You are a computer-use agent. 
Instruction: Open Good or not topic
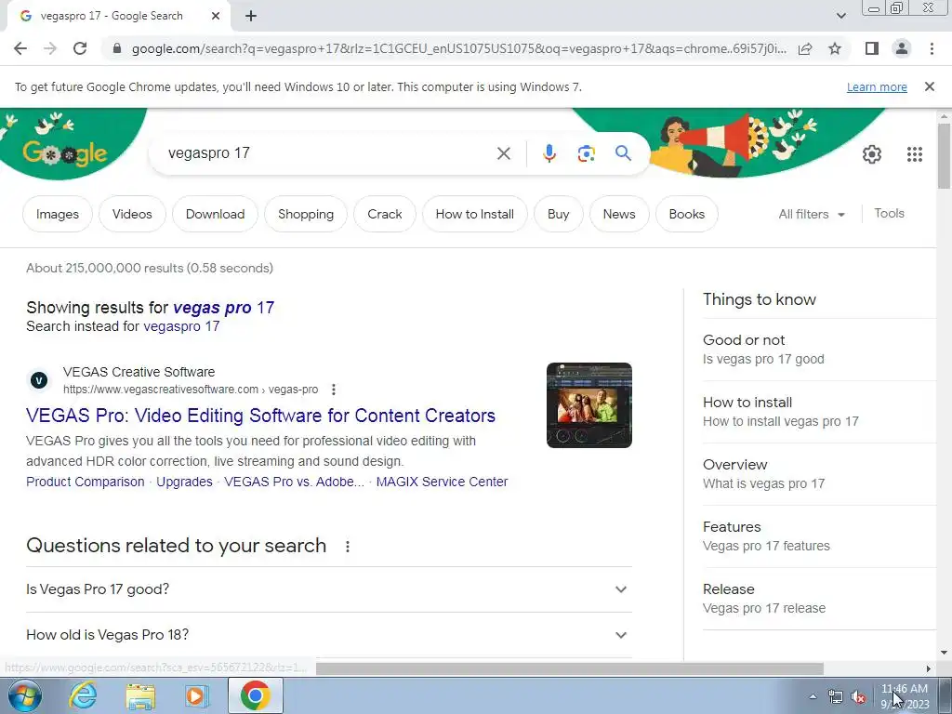820,350
